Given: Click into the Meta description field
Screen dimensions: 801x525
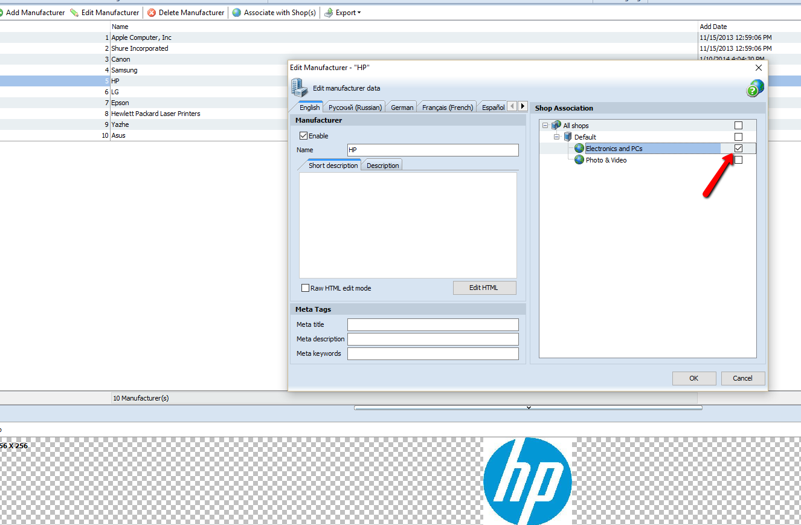Looking at the screenshot, I should tap(433, 339).
